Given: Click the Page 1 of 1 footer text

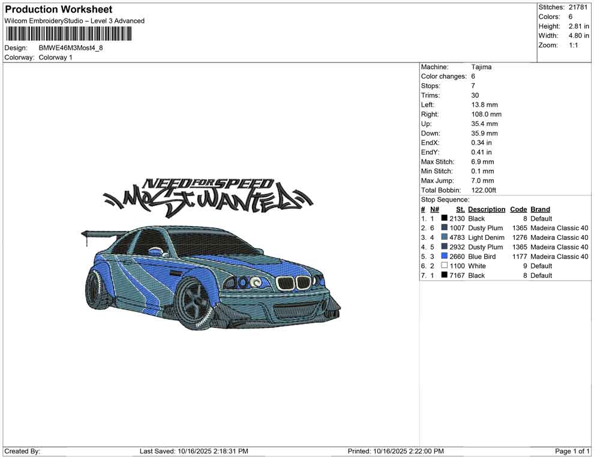Looking at the screenshot, I should [572, 451].
